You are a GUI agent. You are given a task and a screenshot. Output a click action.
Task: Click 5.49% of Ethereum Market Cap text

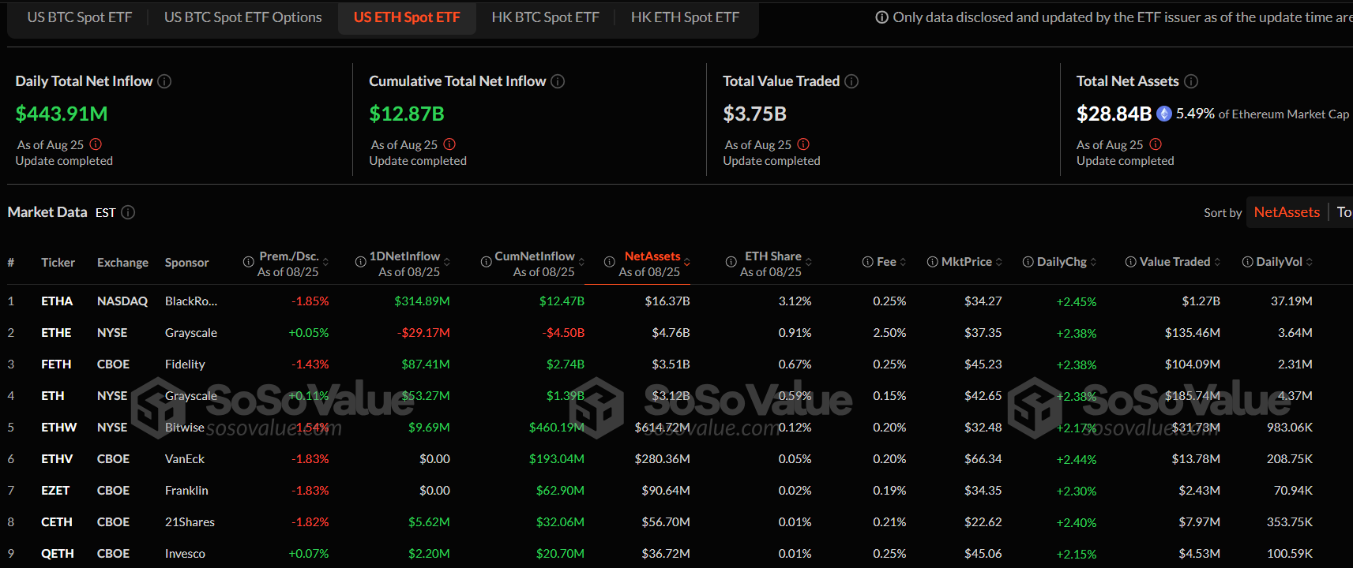click(1262, 114)
